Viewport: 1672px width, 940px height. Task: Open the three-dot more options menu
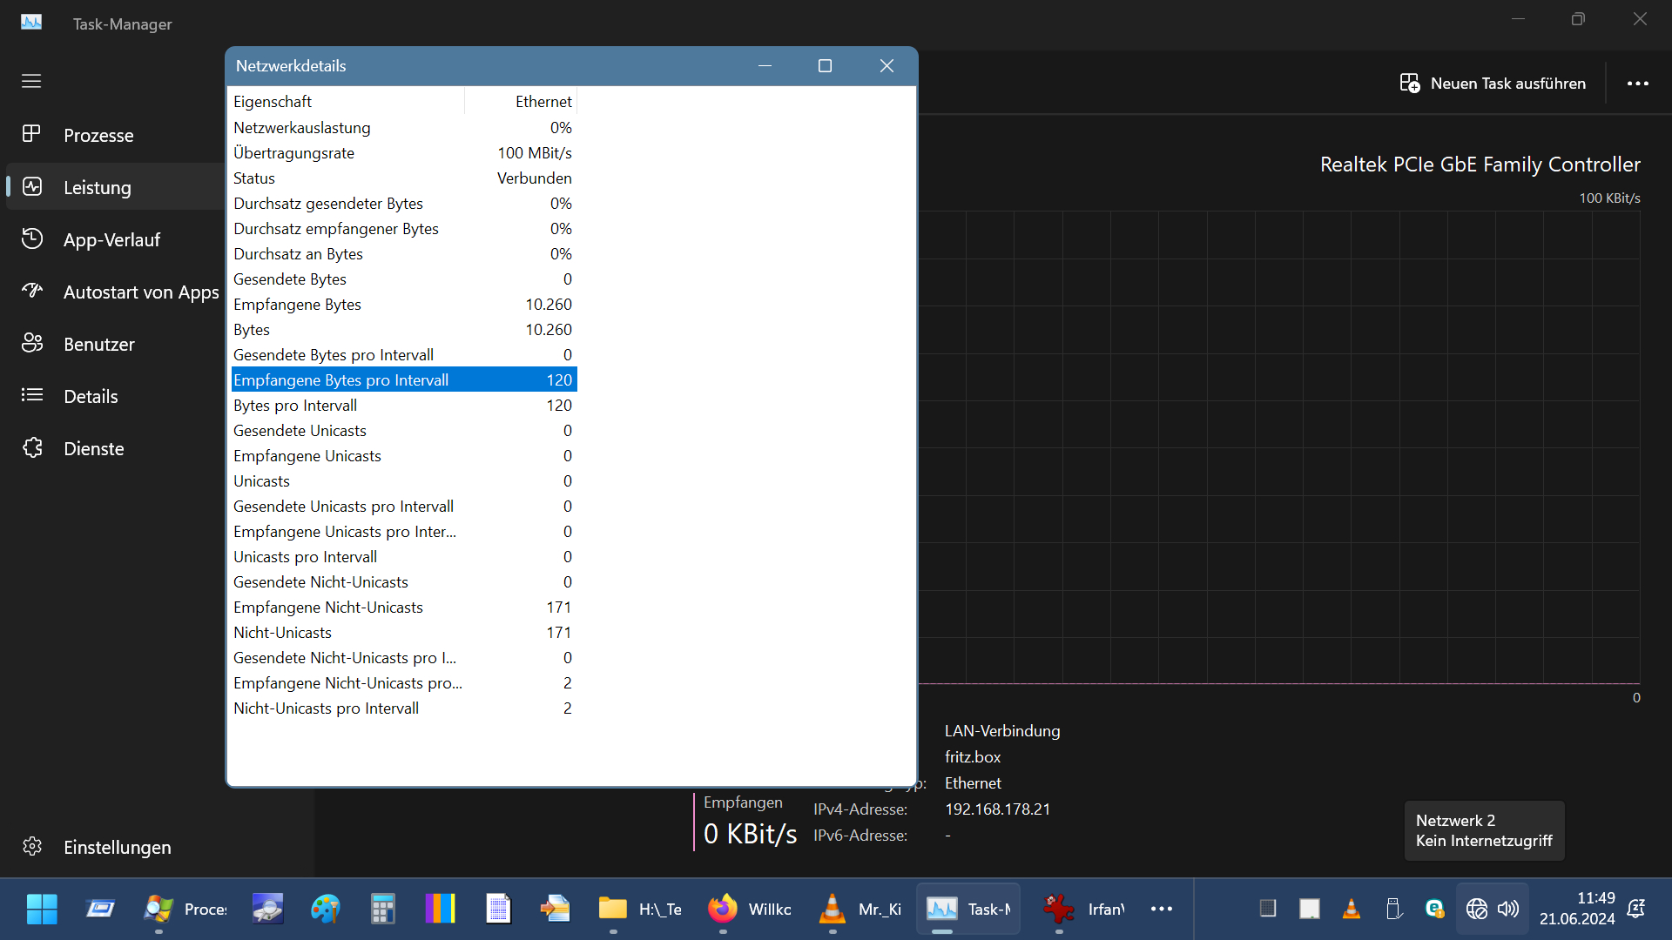(1637, 84)
